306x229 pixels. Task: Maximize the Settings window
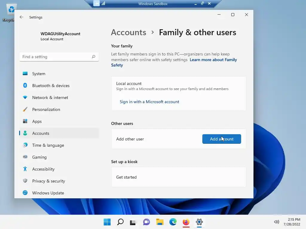coord(232,15)
